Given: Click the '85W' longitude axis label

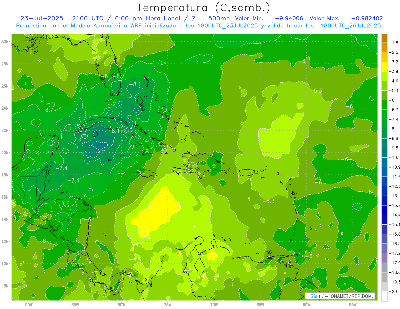Looking at the screenshot, I should click(x=75, y=305).
